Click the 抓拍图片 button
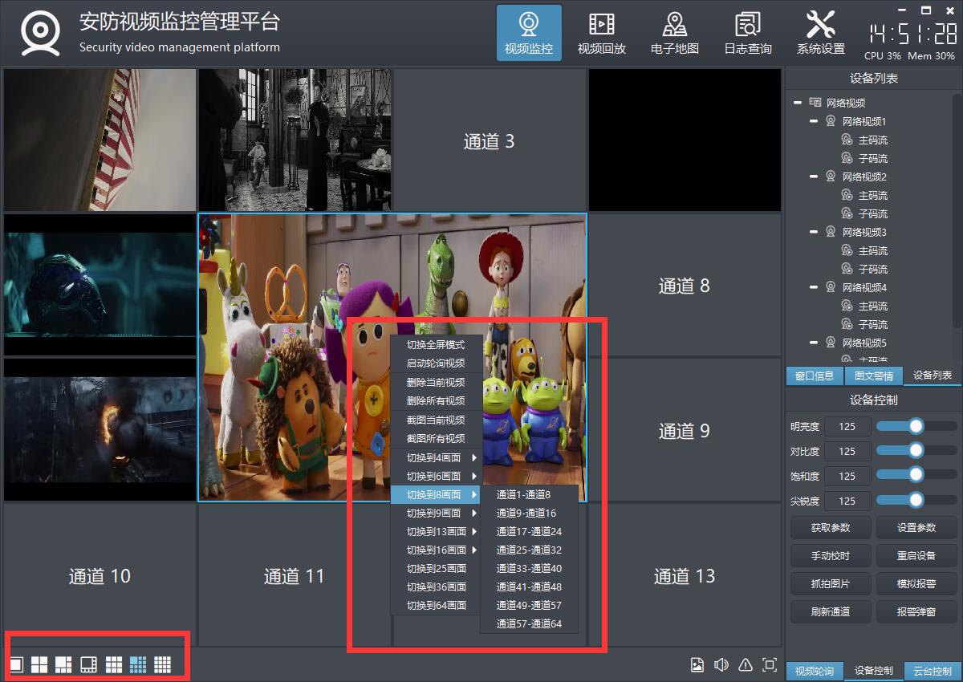 point(830,583)
